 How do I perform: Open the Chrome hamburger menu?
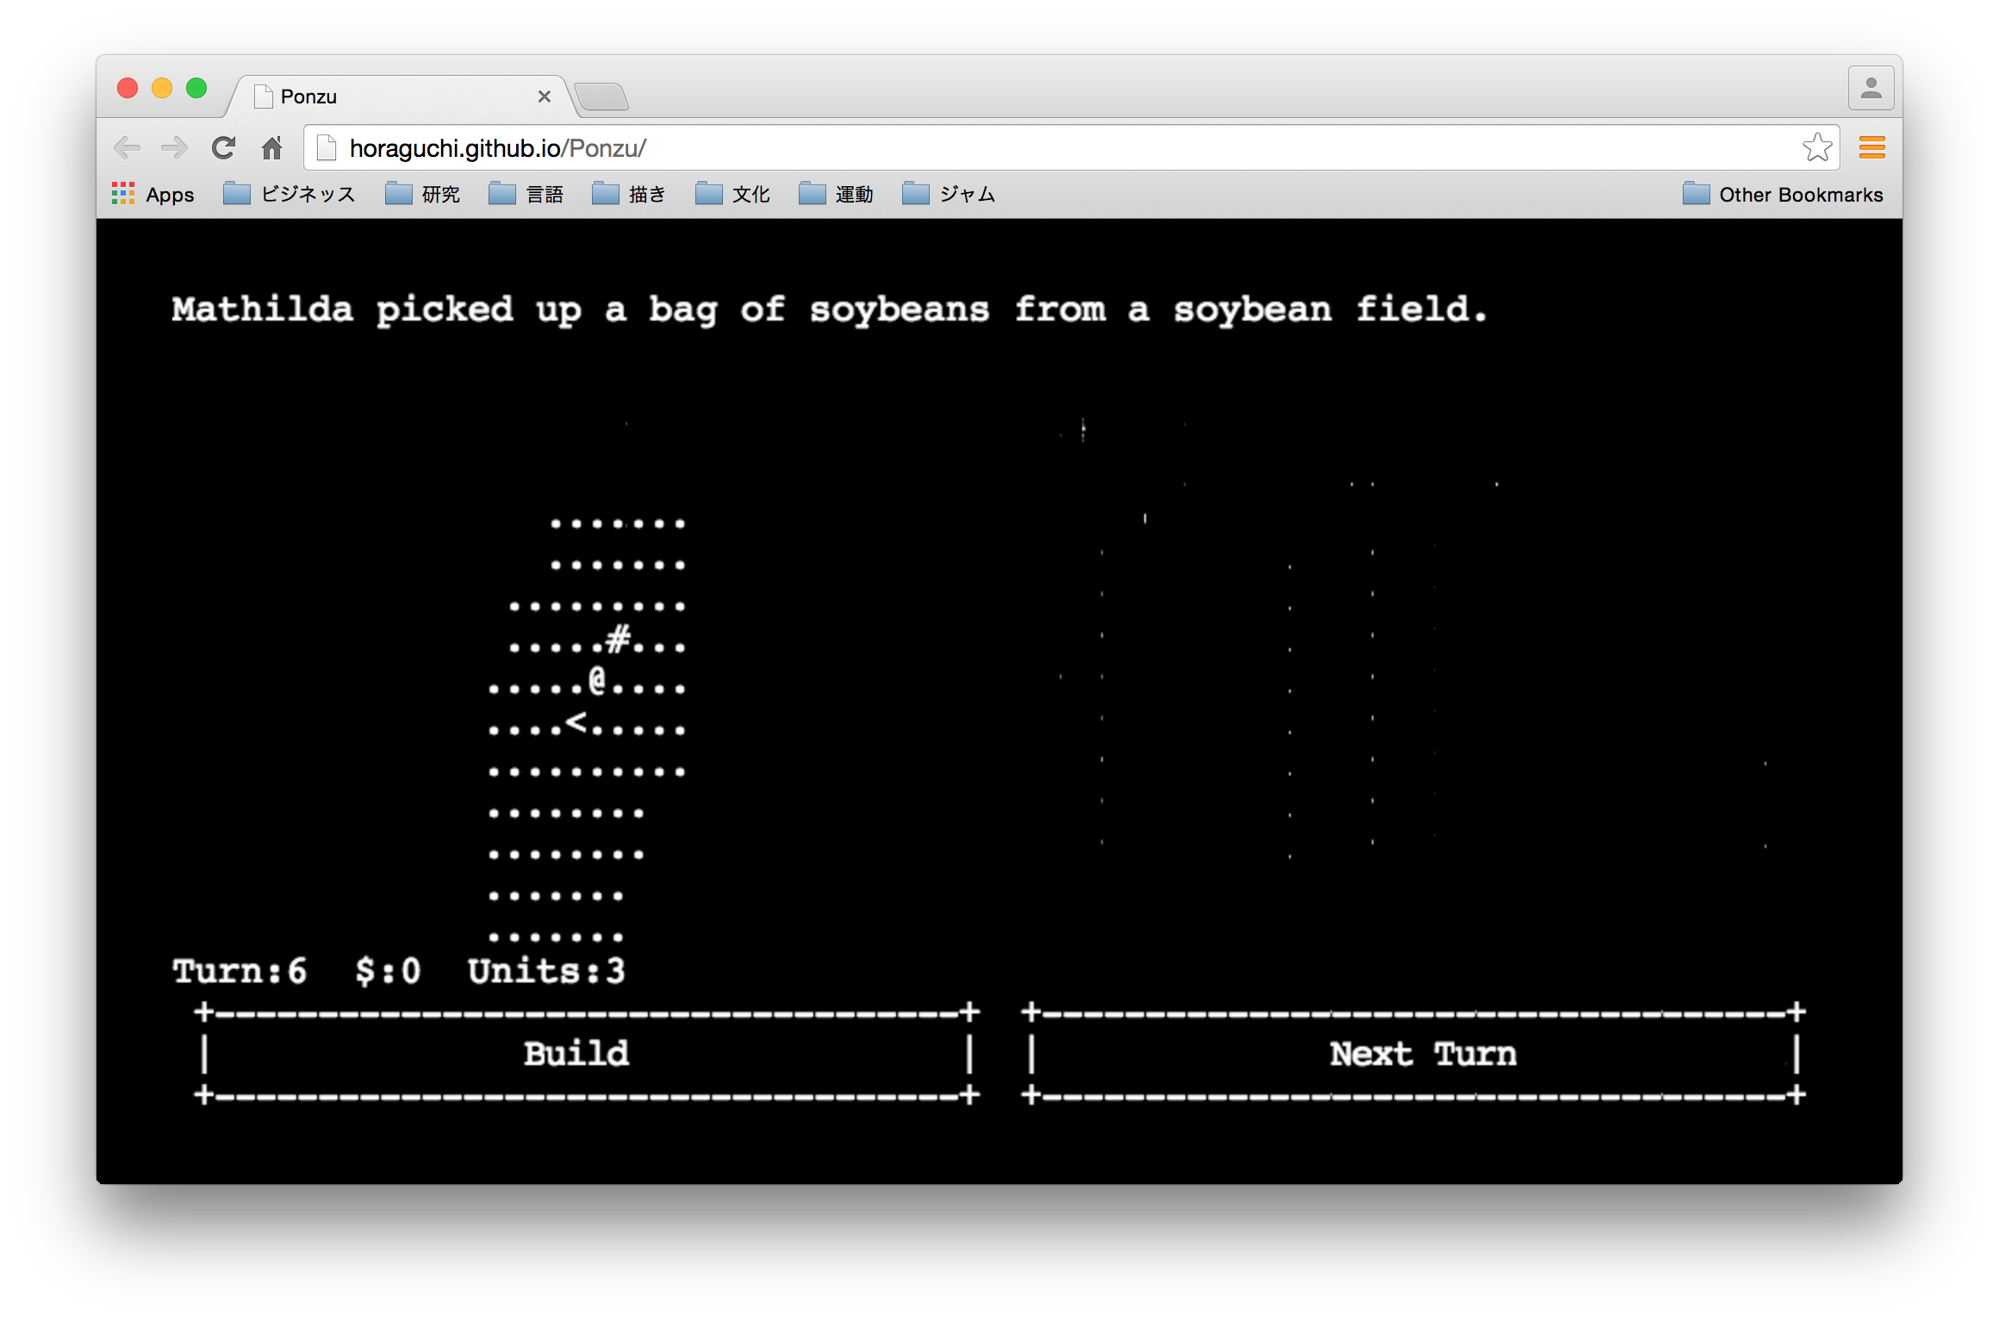point(1871,148)
